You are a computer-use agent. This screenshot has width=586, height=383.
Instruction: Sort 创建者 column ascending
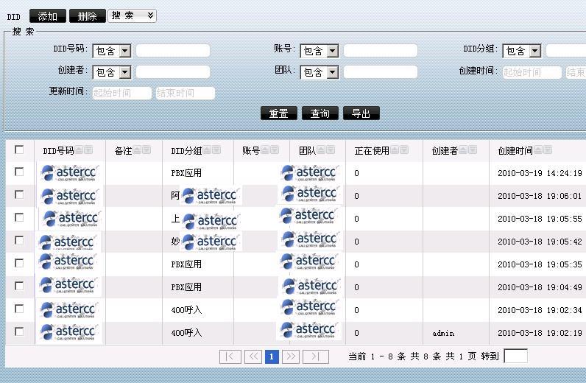click(x=463, y=150)
